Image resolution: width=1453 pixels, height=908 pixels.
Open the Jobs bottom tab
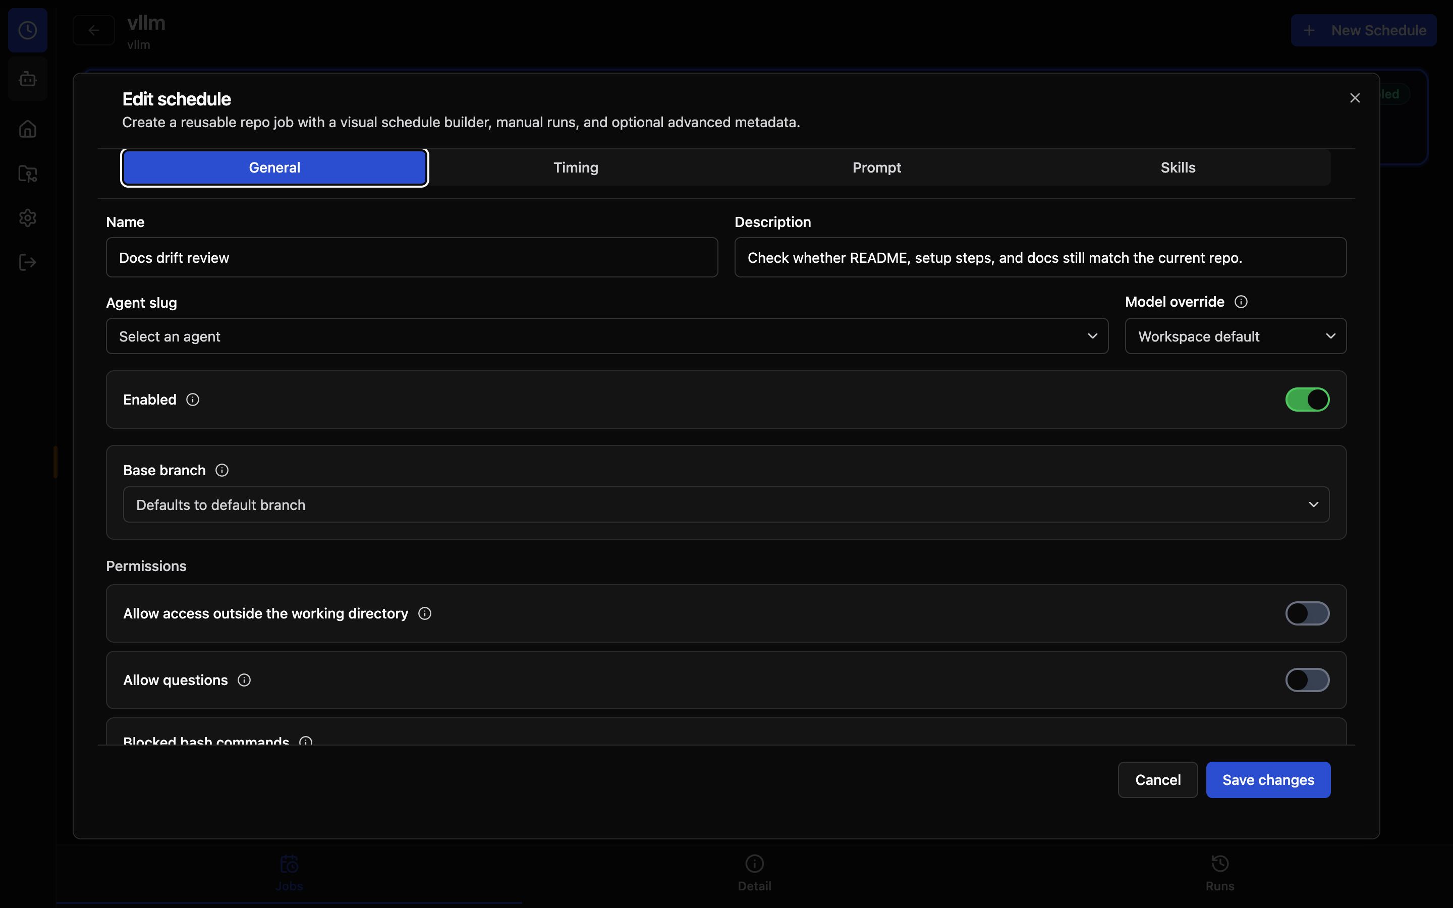coord(289,873)
